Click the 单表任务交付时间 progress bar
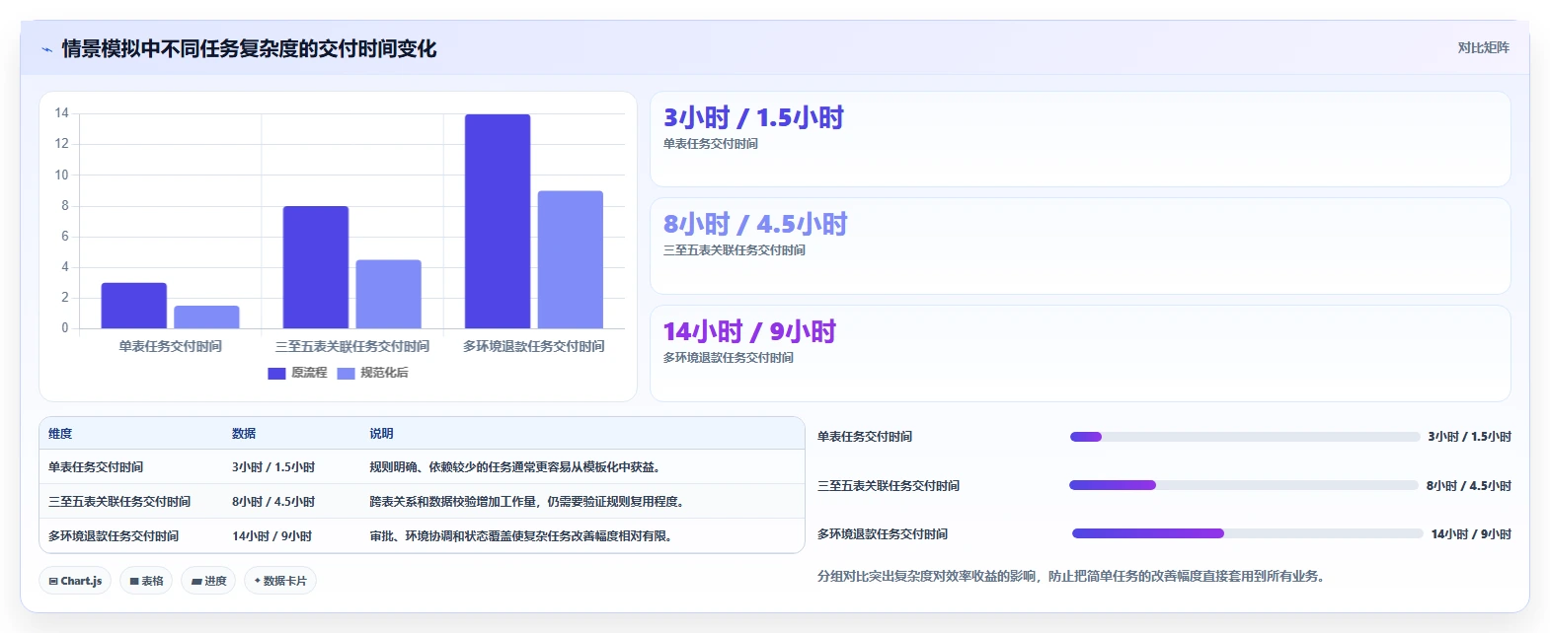This screenshot has height=633, width=1550. coord(1245,437)
